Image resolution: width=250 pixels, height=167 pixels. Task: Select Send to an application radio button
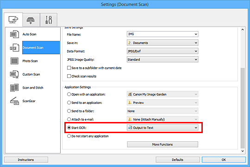69,103
